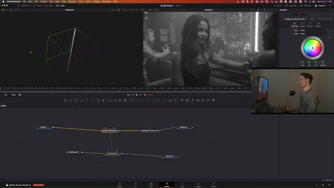
Task: Toggle audio mute speaker icon
Action: click(x=20, y=95)
